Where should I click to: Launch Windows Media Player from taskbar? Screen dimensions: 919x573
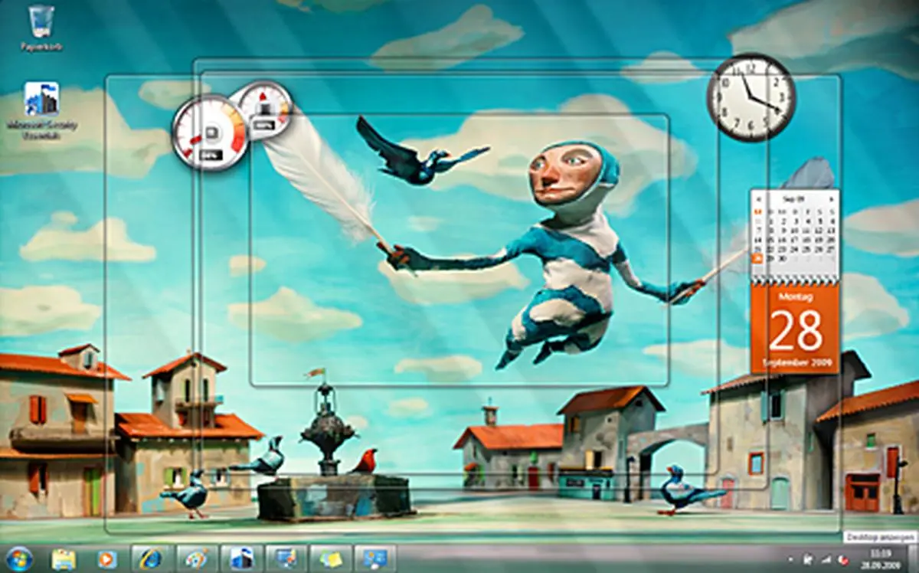click(x=109, y=558)
